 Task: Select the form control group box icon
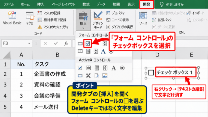pyautogui.click(x=80, y=51)
